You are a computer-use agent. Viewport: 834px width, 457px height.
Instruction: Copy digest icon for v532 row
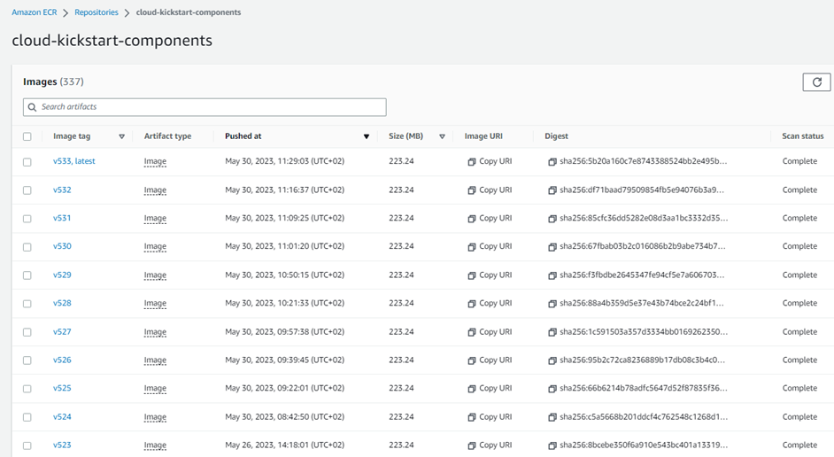tap(552, 190)
